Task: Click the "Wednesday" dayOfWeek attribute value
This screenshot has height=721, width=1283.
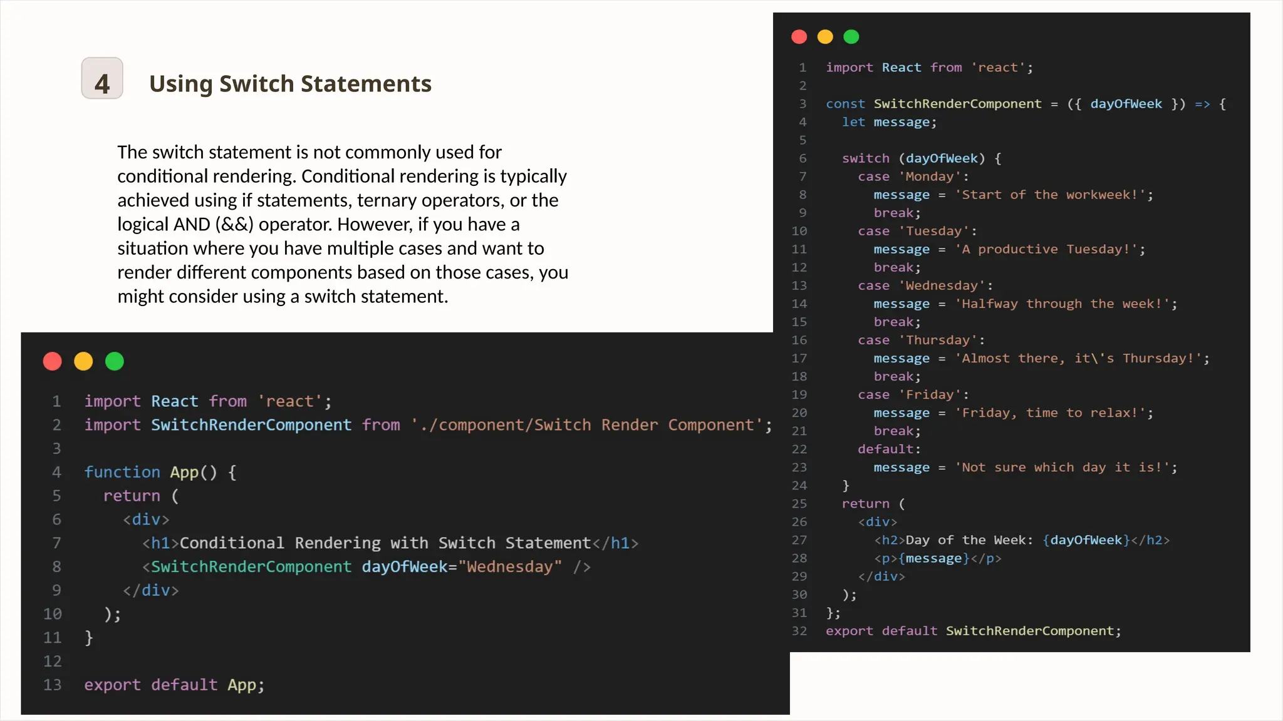Action: [510, 567]
